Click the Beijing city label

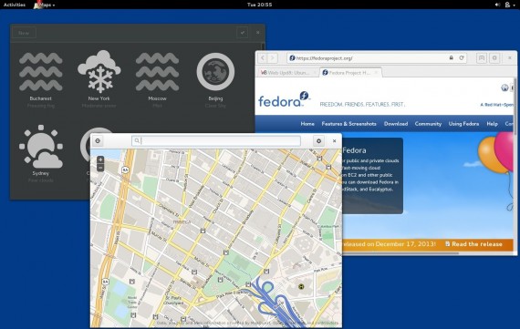tap(215, 98)
